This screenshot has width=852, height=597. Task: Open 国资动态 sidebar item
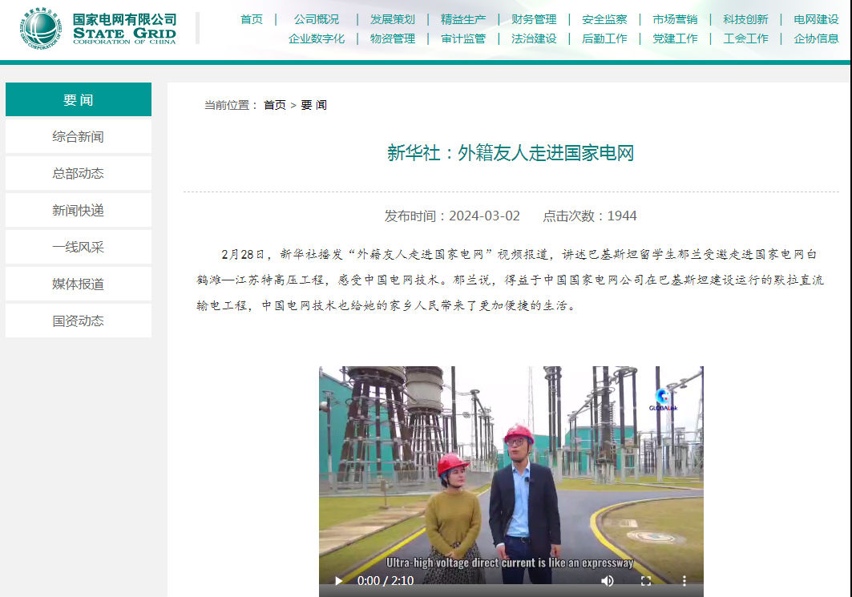[79, 321]
